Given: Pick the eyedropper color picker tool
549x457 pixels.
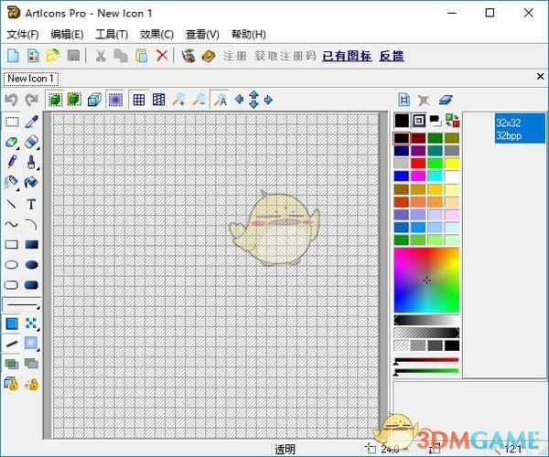Looking at the screenshot, I should tap(31, 122).
